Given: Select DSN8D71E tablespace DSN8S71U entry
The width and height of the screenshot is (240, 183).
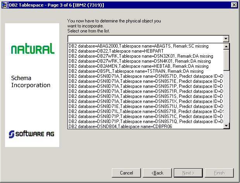Looking at the screenshot, I should 143,106.
